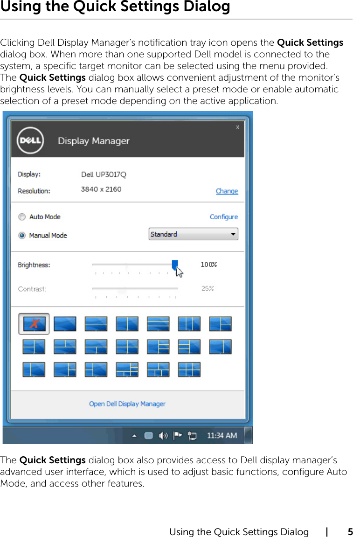
Task: Open the Standard preset mode dropdown
Action: click(194, 234)
